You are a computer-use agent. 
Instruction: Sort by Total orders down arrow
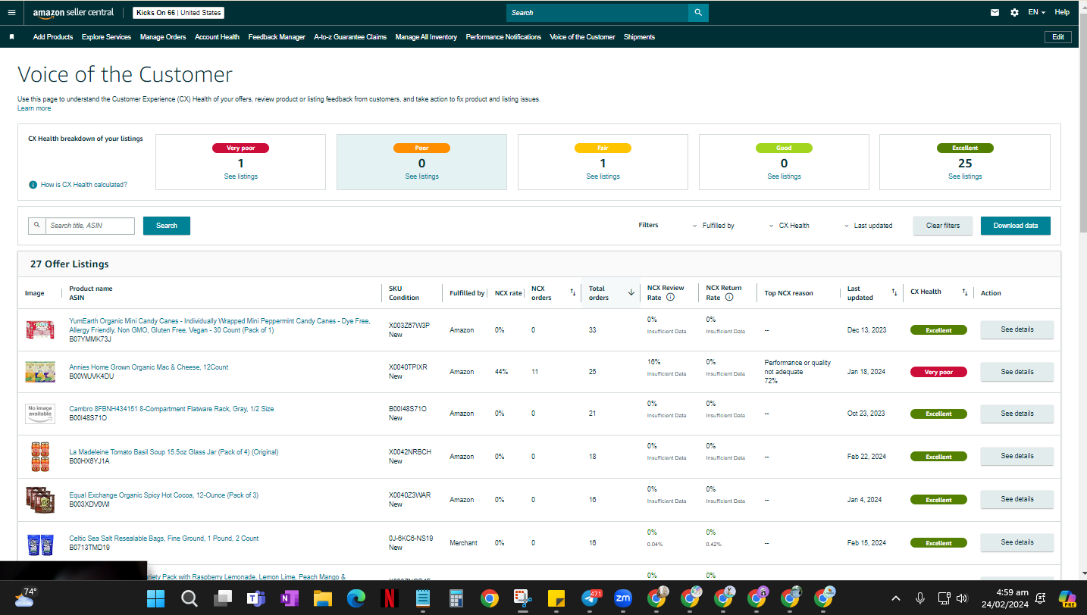631,292
